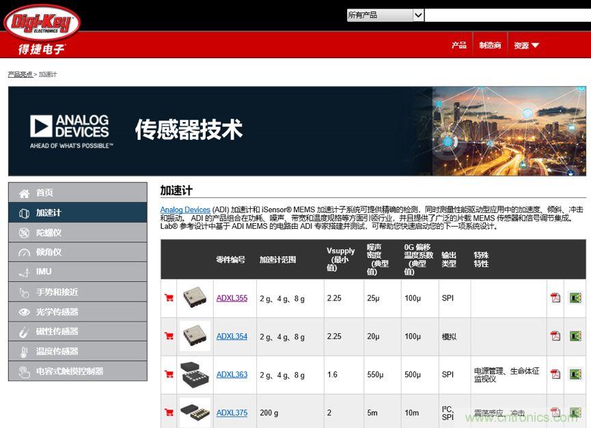
Task: Open the PDF datasheet icon for ADXL355
Action: tap(557, 298)
